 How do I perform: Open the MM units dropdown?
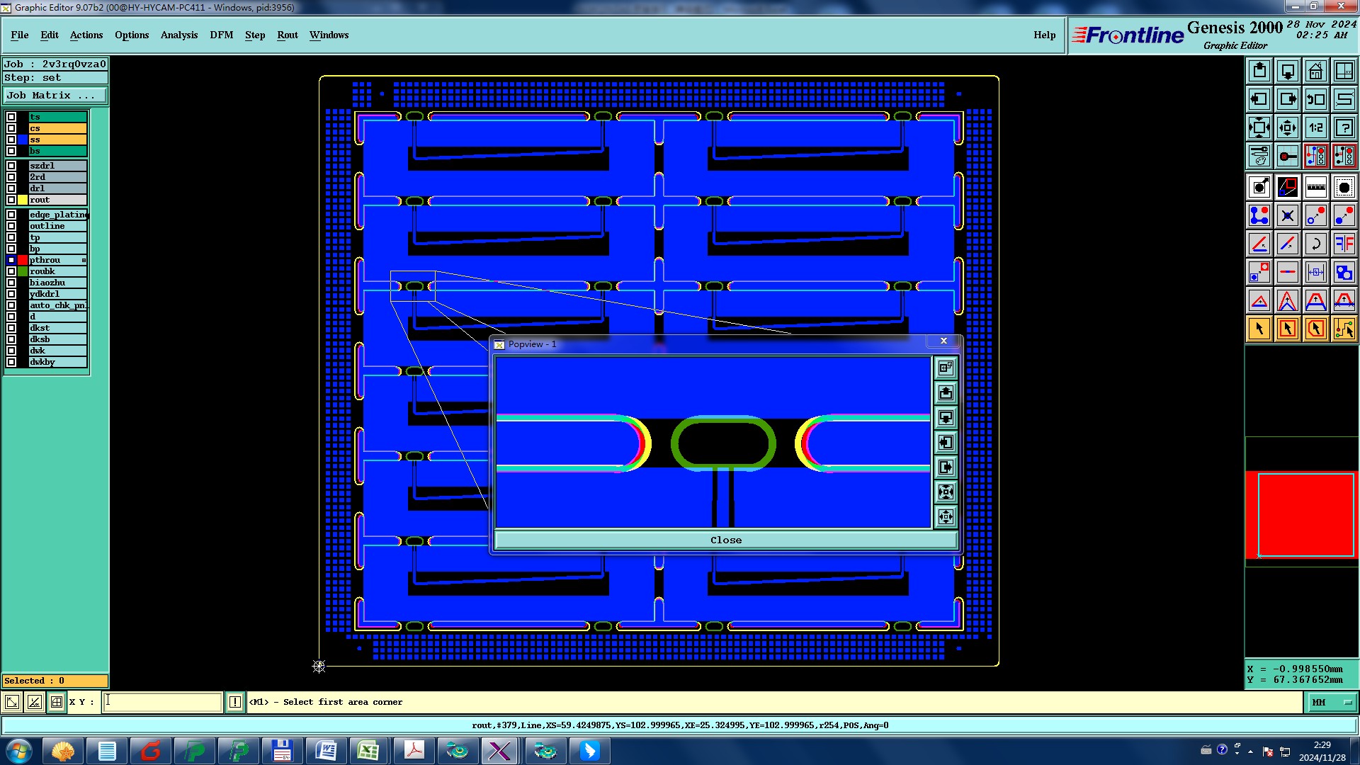click(1331, 702)
